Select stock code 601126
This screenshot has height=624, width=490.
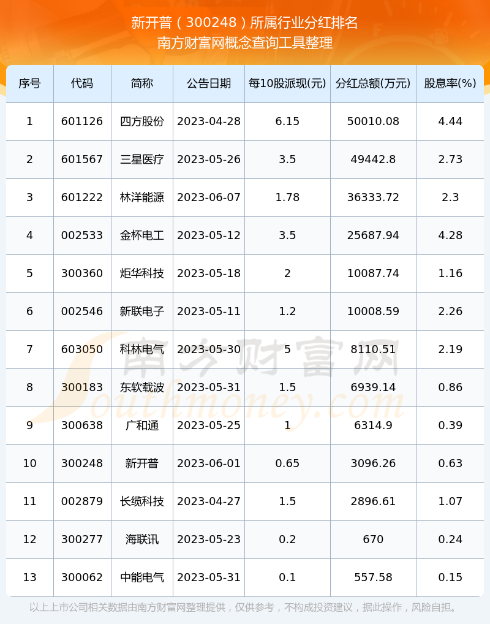(x=82, y=121)
